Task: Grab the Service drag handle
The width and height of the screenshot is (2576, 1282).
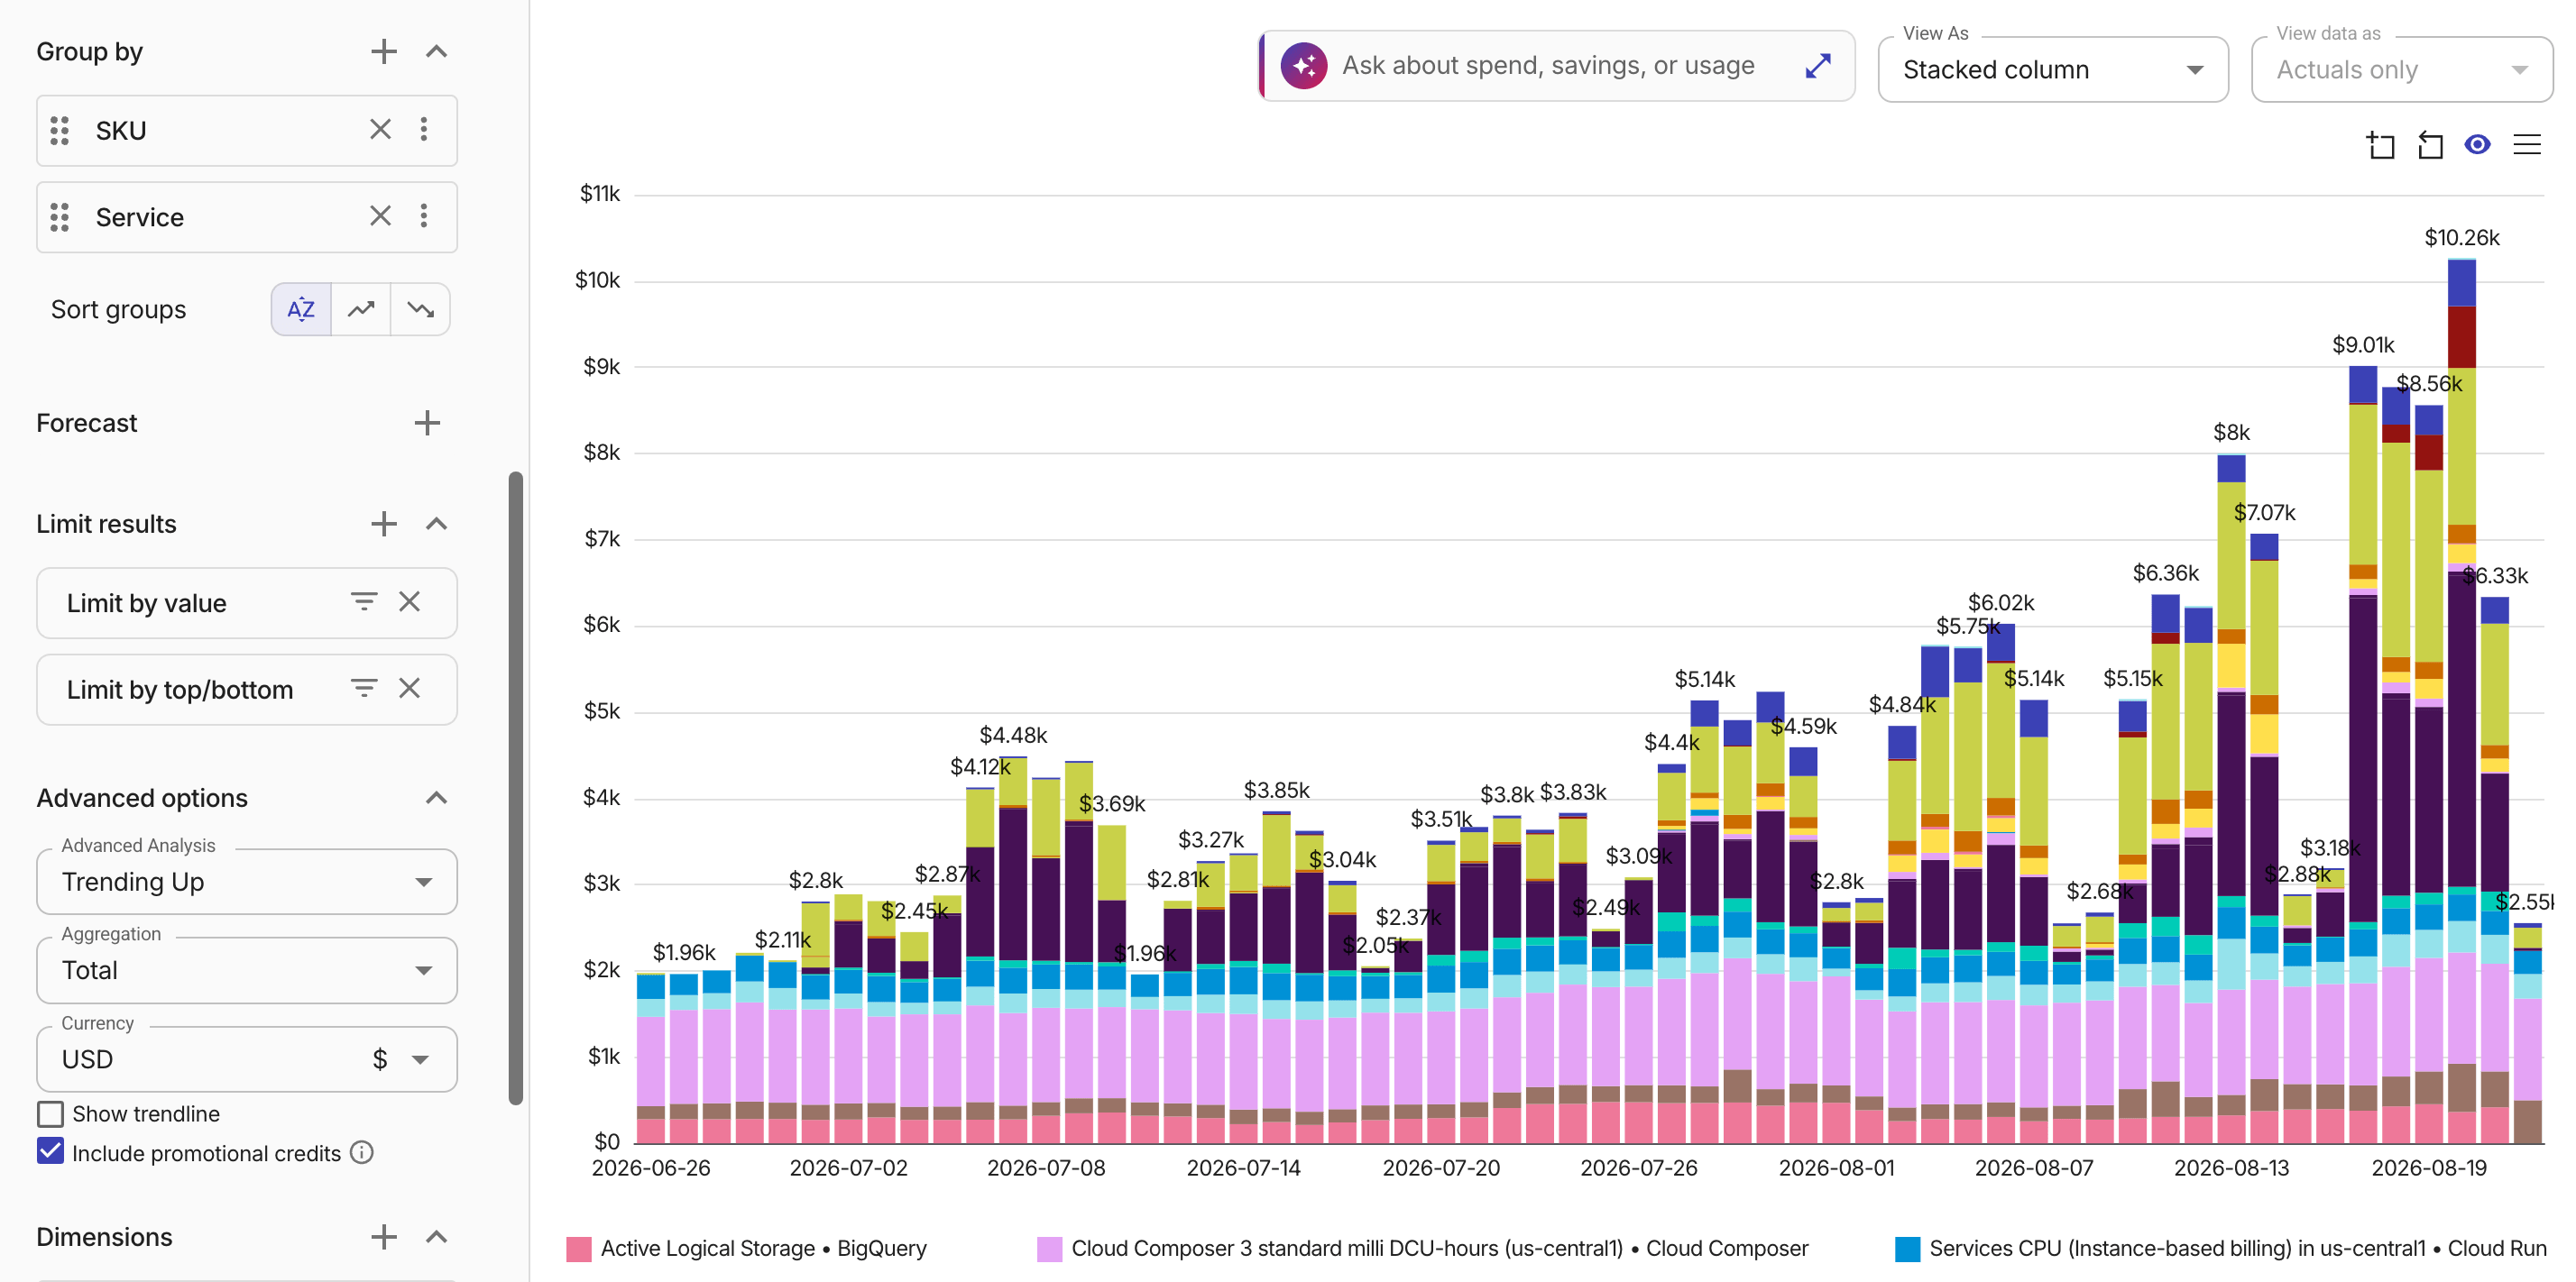Action: pyautogui.click(x=60, y=217)
